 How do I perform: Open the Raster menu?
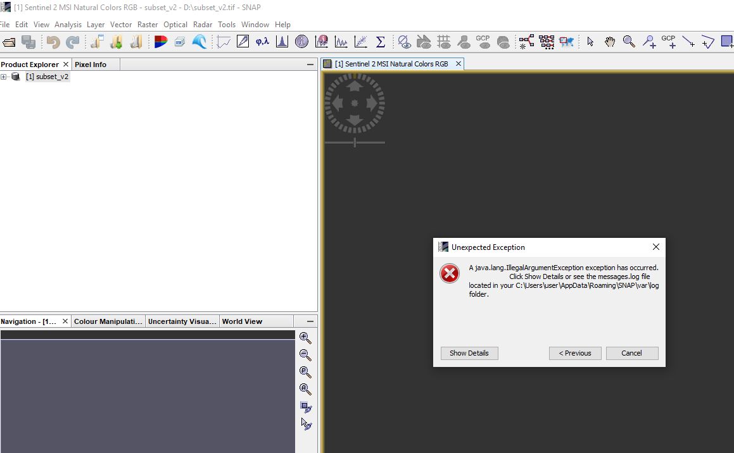point(148,25)
